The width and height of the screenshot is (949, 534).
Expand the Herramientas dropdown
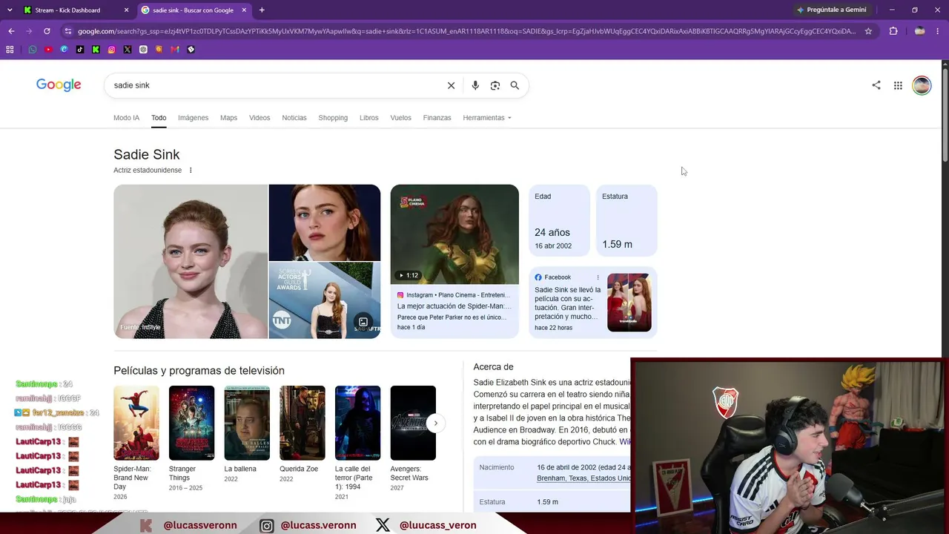487,118
